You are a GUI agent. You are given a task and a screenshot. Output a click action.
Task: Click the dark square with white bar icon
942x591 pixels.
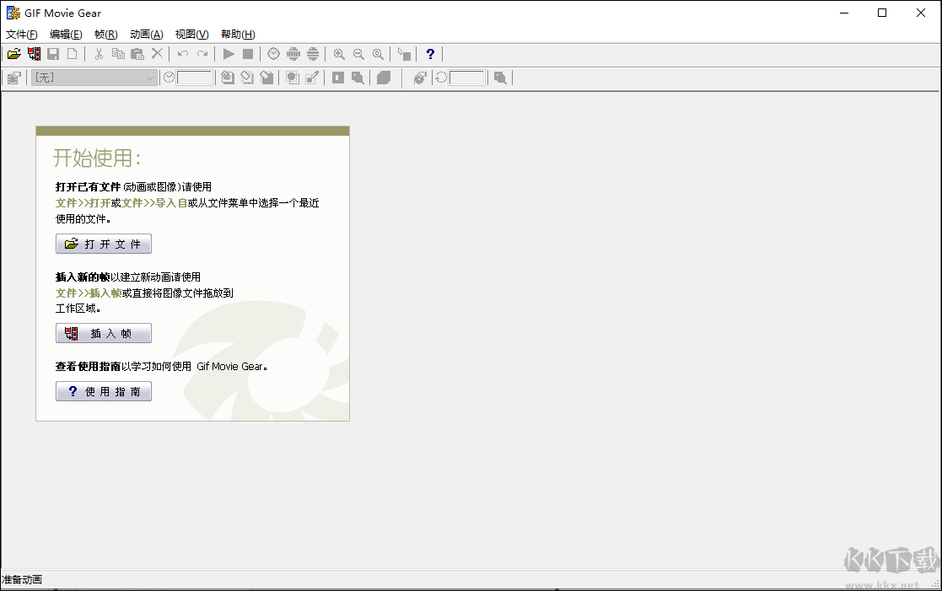(x=338, y=78)
